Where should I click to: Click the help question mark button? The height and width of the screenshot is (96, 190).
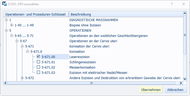pyautogui.click(x=172, y=4)
